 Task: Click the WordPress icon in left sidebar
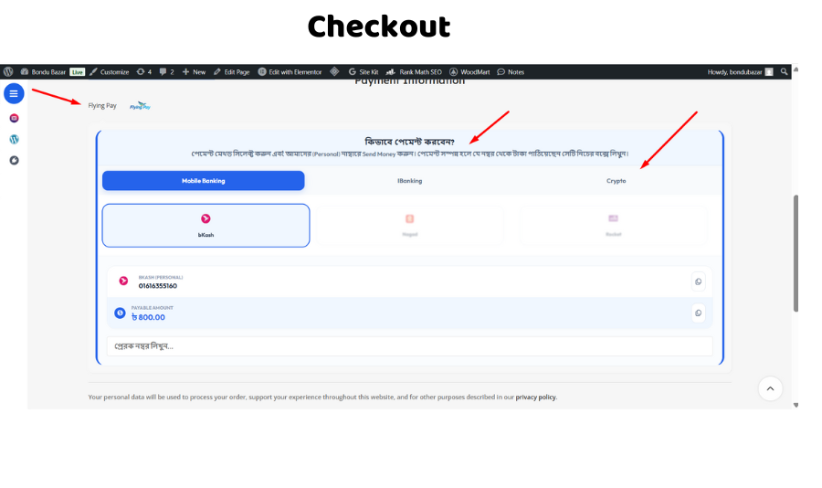[14, 139]
